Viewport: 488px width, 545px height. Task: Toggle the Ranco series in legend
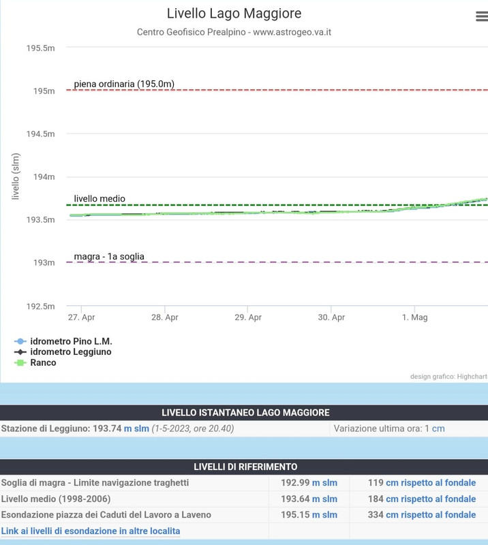tap(35, 362)
